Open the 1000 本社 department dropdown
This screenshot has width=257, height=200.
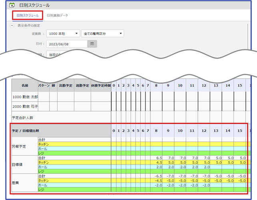coord(63,33)
